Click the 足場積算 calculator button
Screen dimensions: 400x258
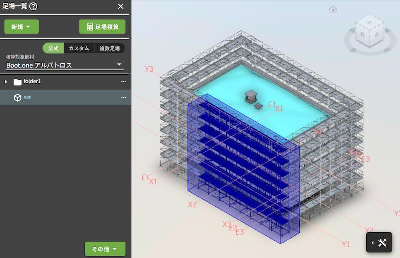(x=102, y=27)
